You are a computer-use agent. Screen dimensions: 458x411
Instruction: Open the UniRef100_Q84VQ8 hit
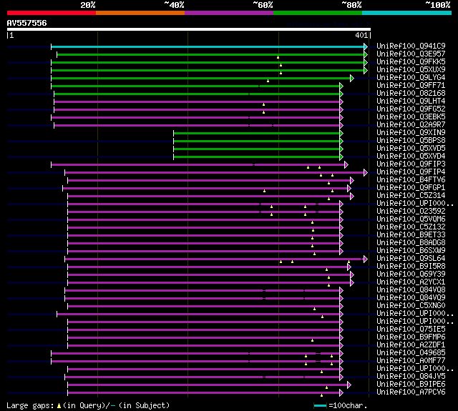tap(411, 290)
